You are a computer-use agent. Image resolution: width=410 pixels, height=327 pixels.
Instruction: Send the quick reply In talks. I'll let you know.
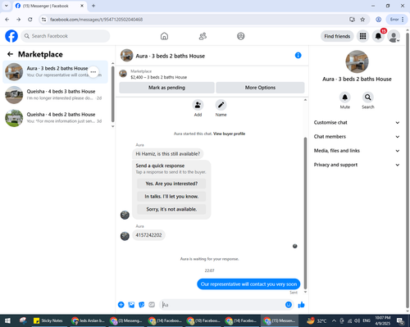(171, 197)
